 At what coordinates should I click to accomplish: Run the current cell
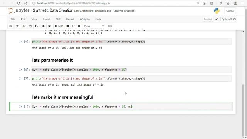59,26
